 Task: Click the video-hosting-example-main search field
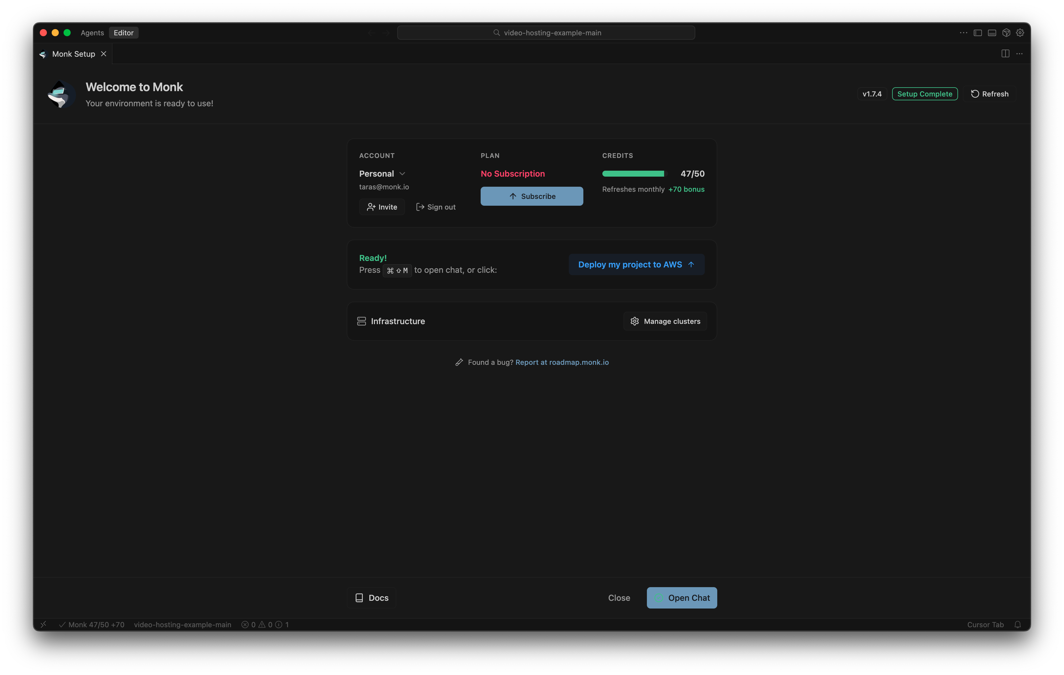(x=546, y=33)
